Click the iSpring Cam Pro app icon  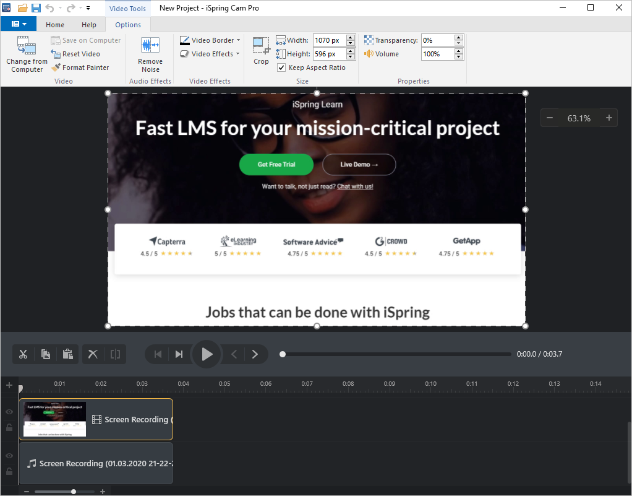coord(7,7)
